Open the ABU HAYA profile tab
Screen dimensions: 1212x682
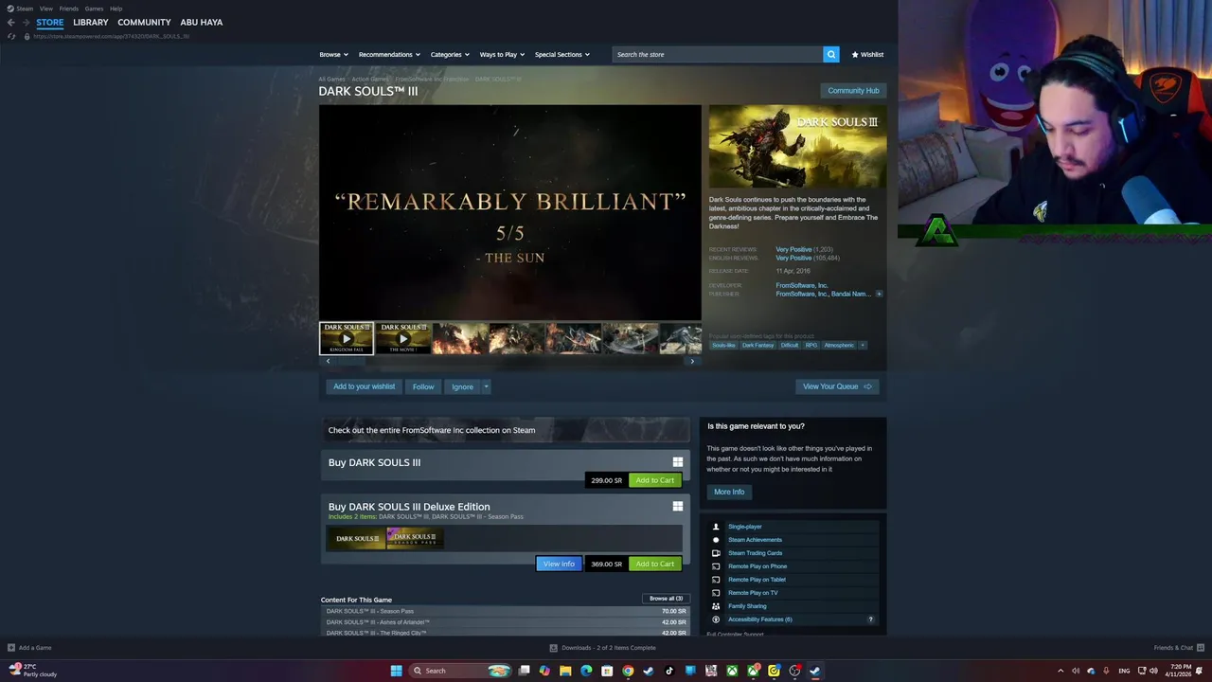(202, 22)
